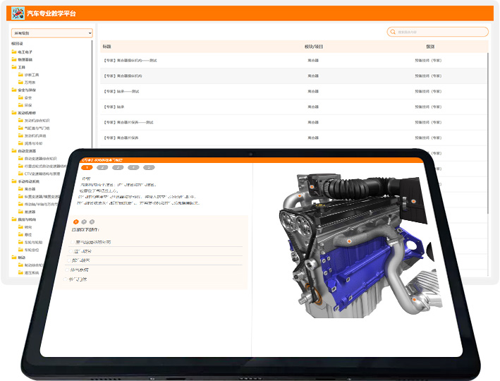The width and height of the screenshot is (500, 381).
Task: Click the folder icon beside 发动机机体组
Action: [x=20, y=135]
